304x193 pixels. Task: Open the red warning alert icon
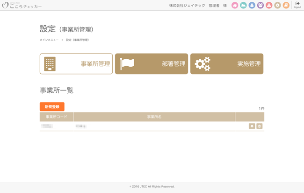pyautogui.click(x=269, y=6)
